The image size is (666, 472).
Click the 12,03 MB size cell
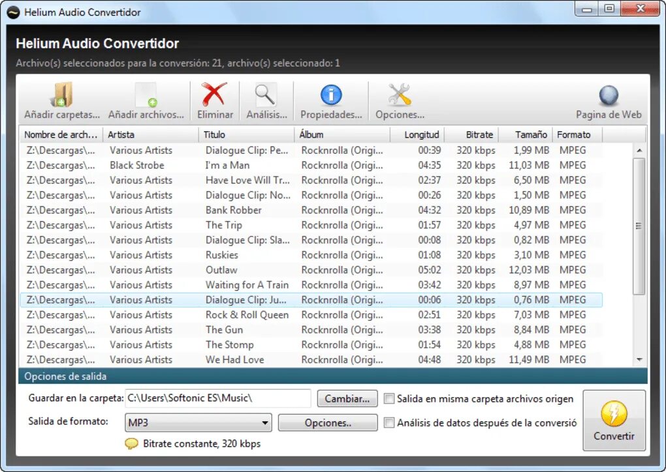[x=529, y=270]
